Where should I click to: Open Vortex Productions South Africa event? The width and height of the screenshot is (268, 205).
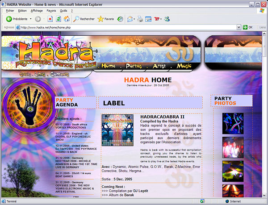[x=71, y=126]
